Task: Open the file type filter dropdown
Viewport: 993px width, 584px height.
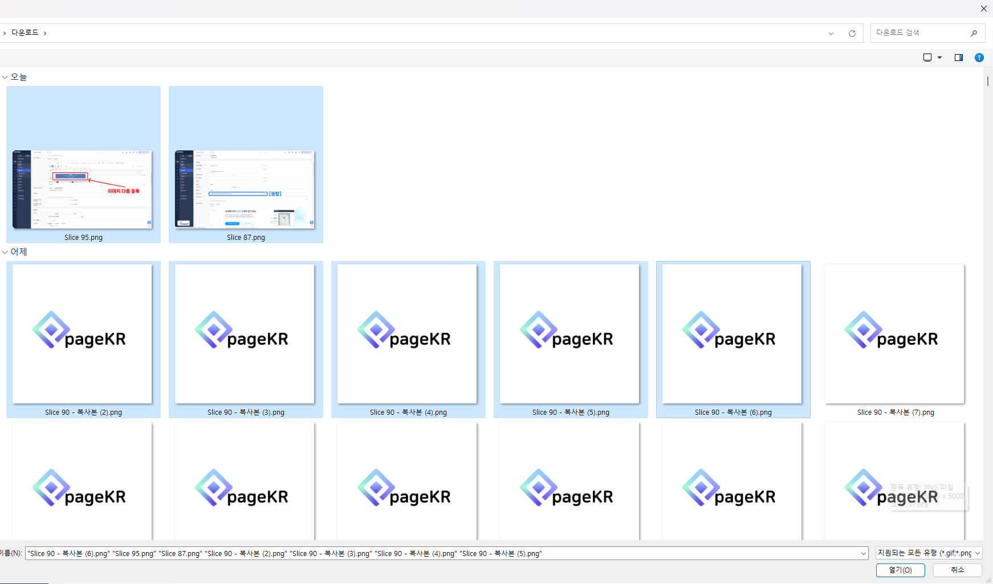Action: click(978, 553)
